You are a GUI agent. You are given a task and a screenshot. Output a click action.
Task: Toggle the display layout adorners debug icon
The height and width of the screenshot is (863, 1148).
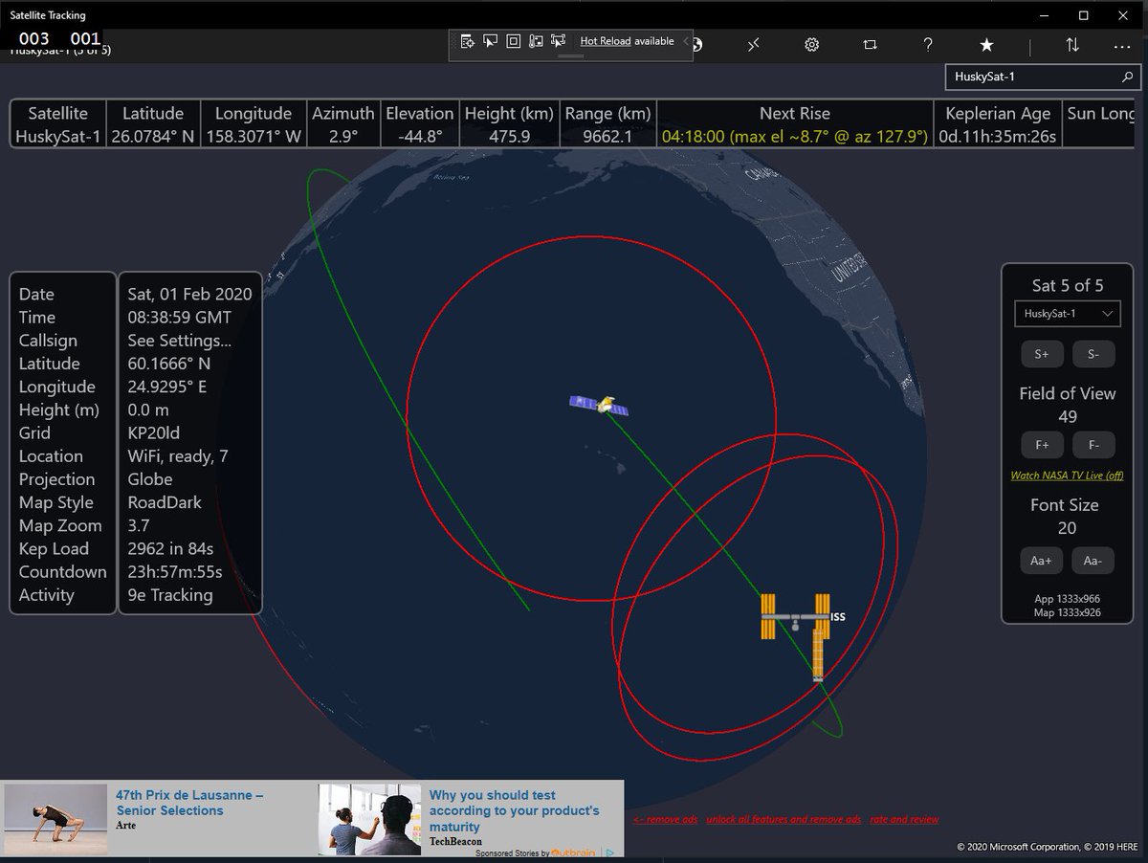click(513, 41)
